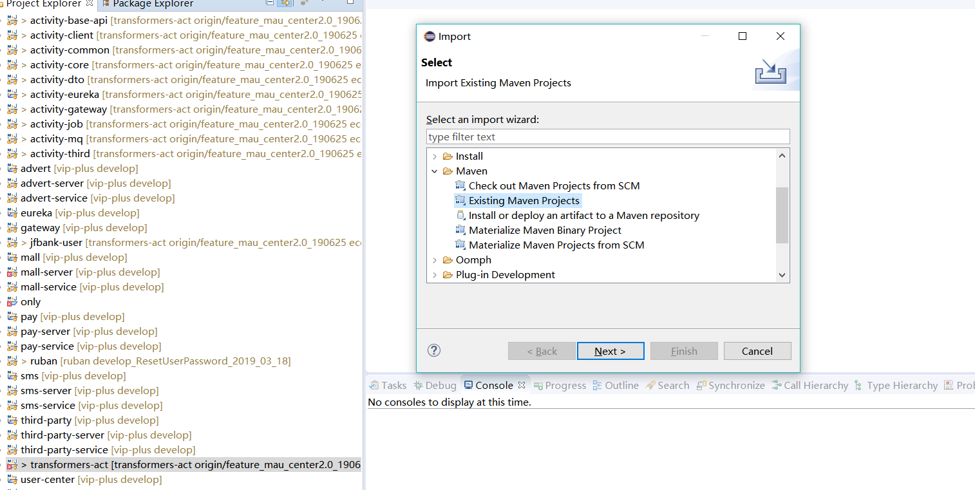Select the sms-service project

click(x=48, y=406)
